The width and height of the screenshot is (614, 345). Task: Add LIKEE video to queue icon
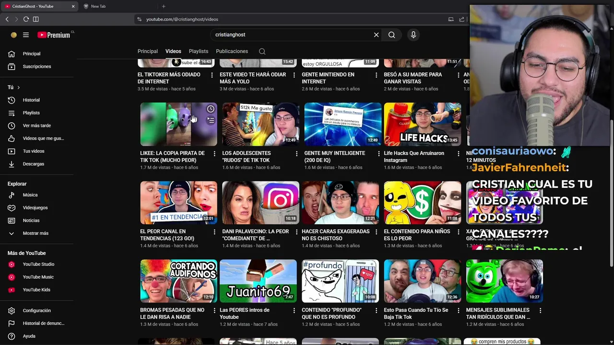pyautogui.click(x=211, y=120)
